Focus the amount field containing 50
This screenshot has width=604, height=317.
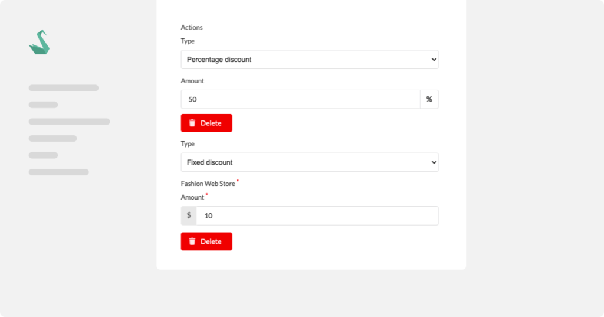click(300, 100)
